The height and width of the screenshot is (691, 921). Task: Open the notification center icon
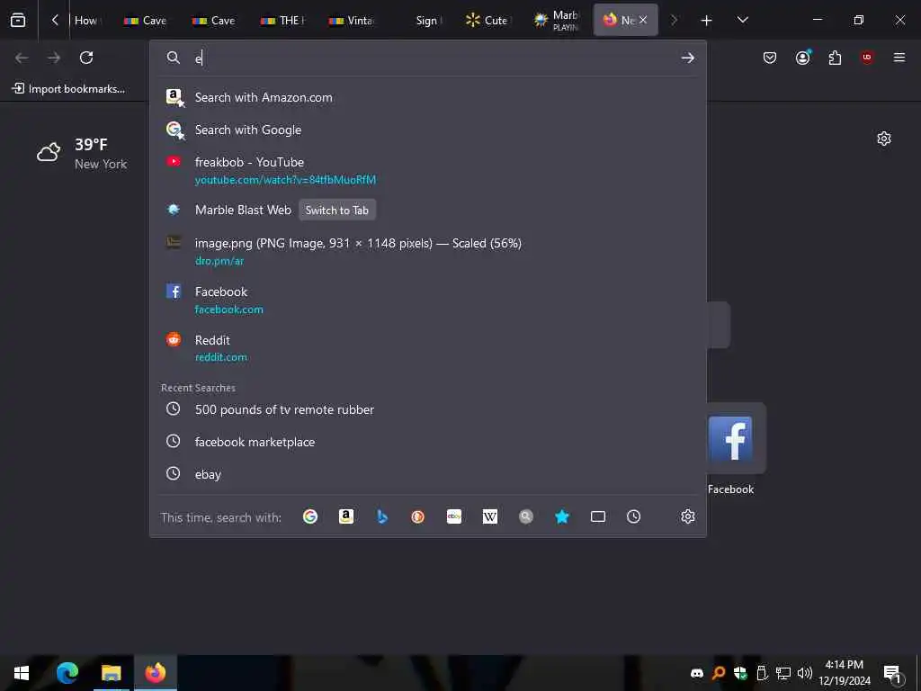point(892,674)
